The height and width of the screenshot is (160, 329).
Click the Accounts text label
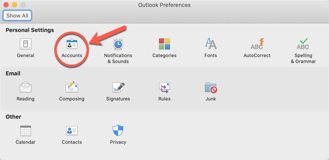point(72,55)
